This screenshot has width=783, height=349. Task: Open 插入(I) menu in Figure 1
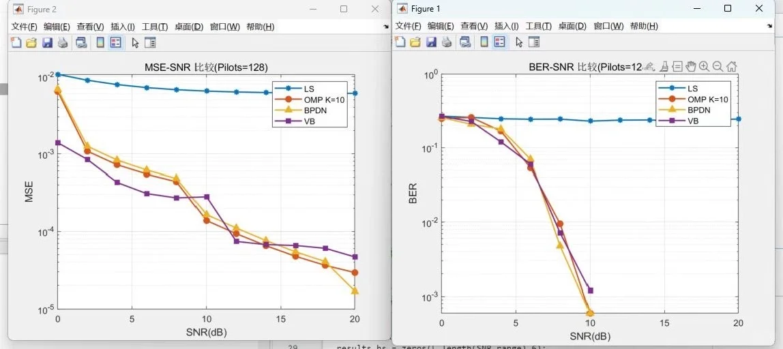(x=507, y=27)
